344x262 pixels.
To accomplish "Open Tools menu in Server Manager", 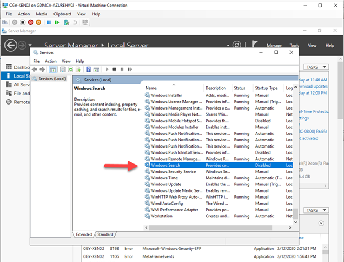I will [x=294, y=46].
